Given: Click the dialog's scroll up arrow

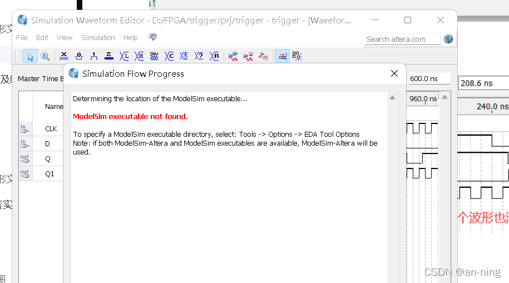Looking at the screenshot, I should click(393, 98).
